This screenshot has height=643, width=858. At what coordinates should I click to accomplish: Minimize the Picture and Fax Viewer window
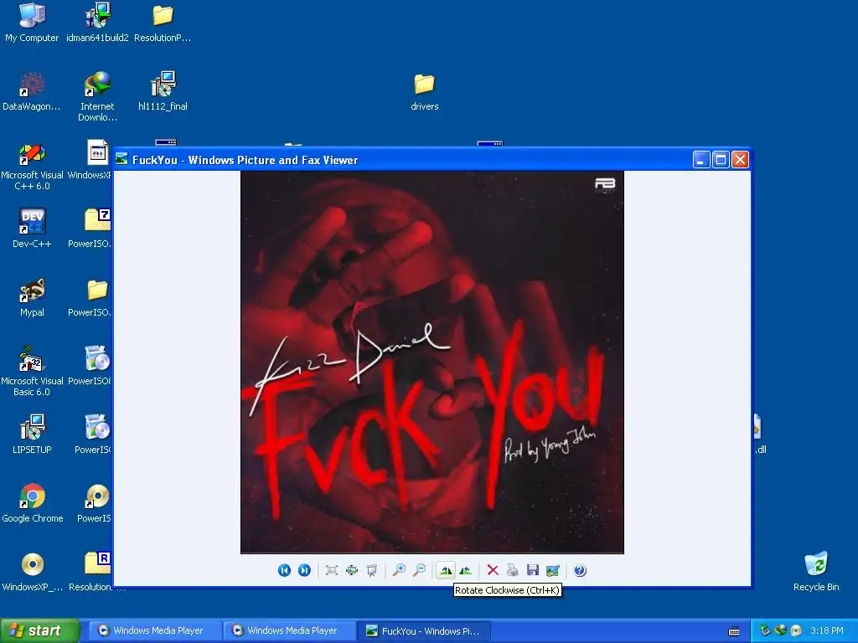[x=701, y=160]
